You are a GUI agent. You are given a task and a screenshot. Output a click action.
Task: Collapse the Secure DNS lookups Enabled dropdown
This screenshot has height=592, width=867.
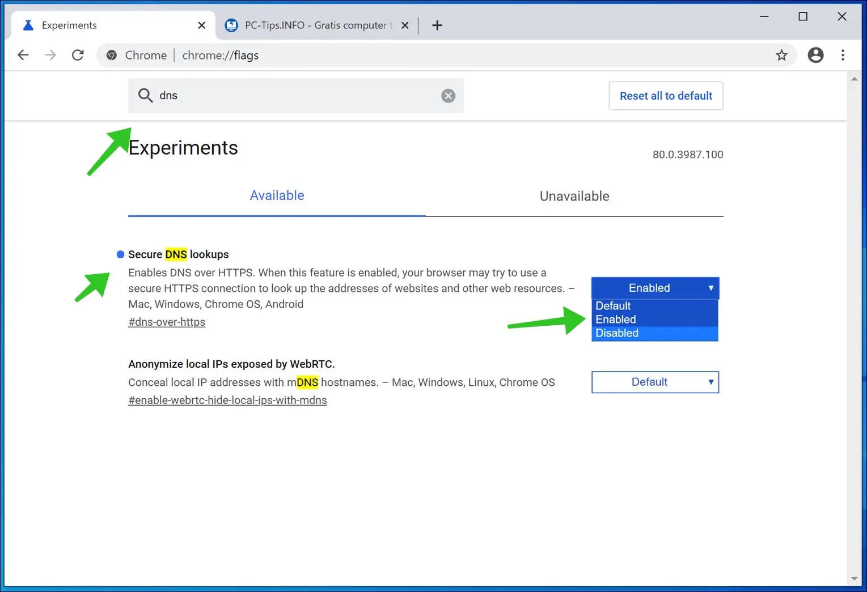click(655, 288)
